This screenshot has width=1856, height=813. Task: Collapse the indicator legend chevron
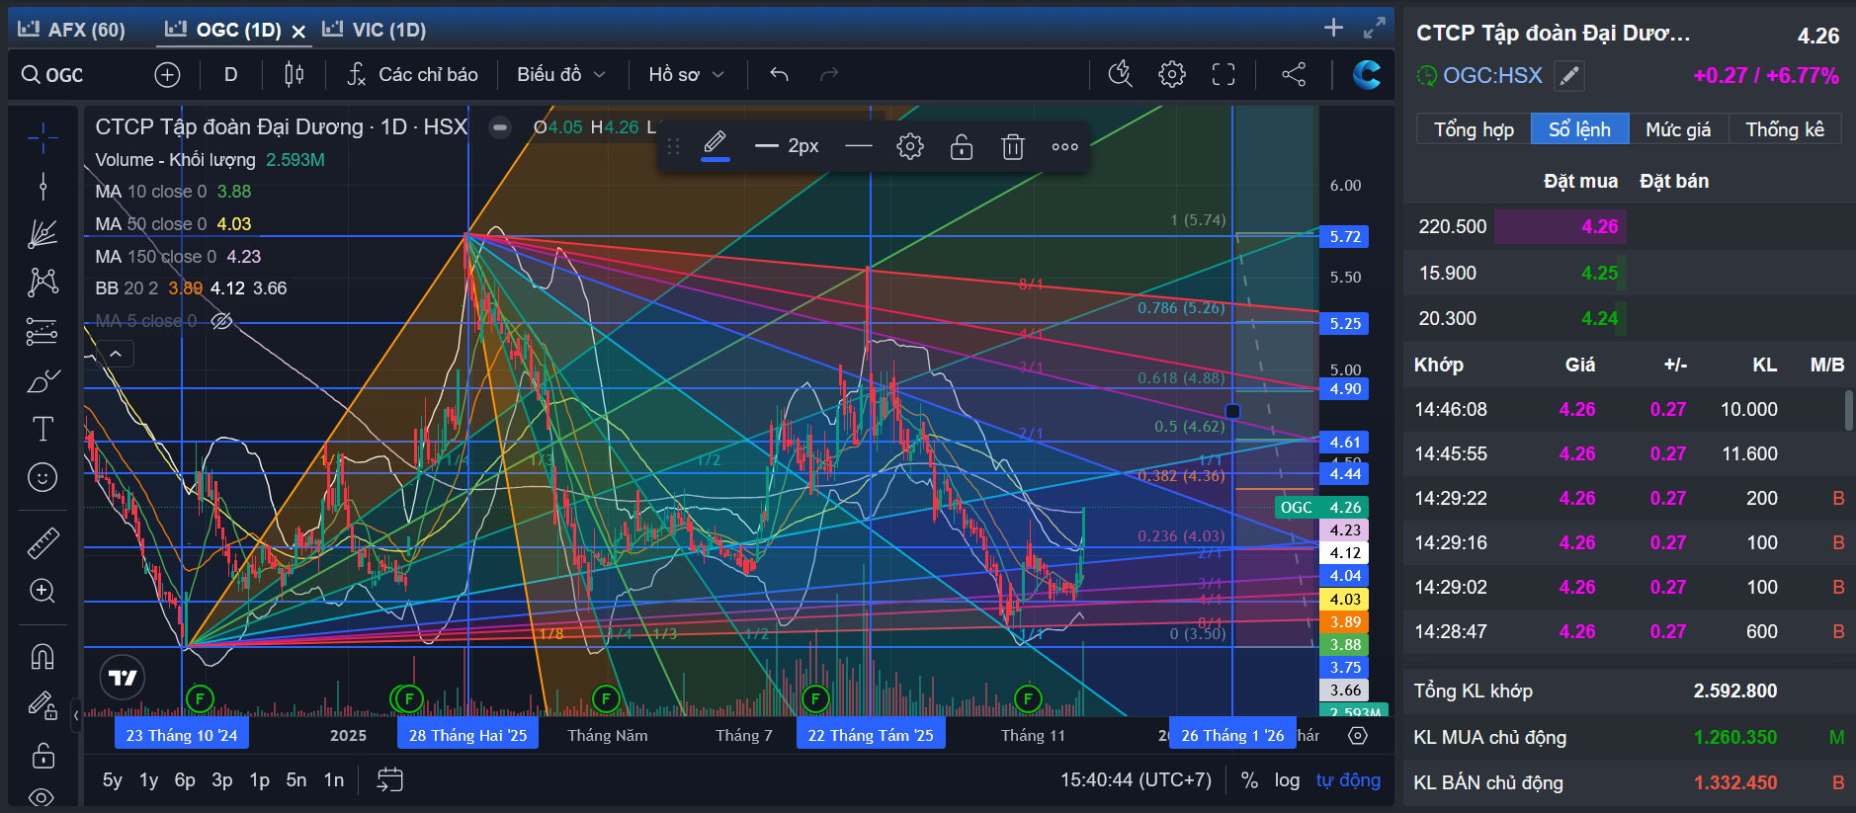pyautogui.click(x=116, y=354)
